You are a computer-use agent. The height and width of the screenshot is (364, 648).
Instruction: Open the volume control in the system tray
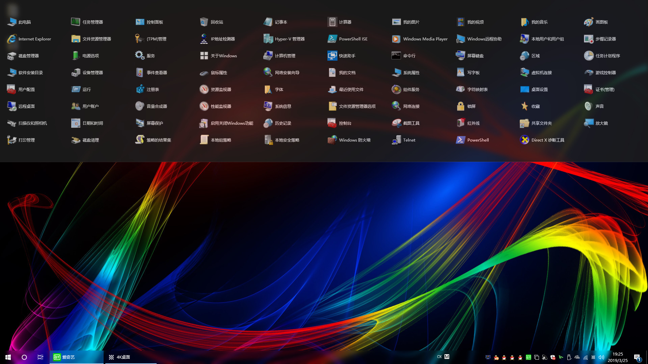click(601, 357)
